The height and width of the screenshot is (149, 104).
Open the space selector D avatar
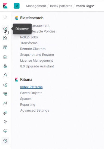coord(17,6)
